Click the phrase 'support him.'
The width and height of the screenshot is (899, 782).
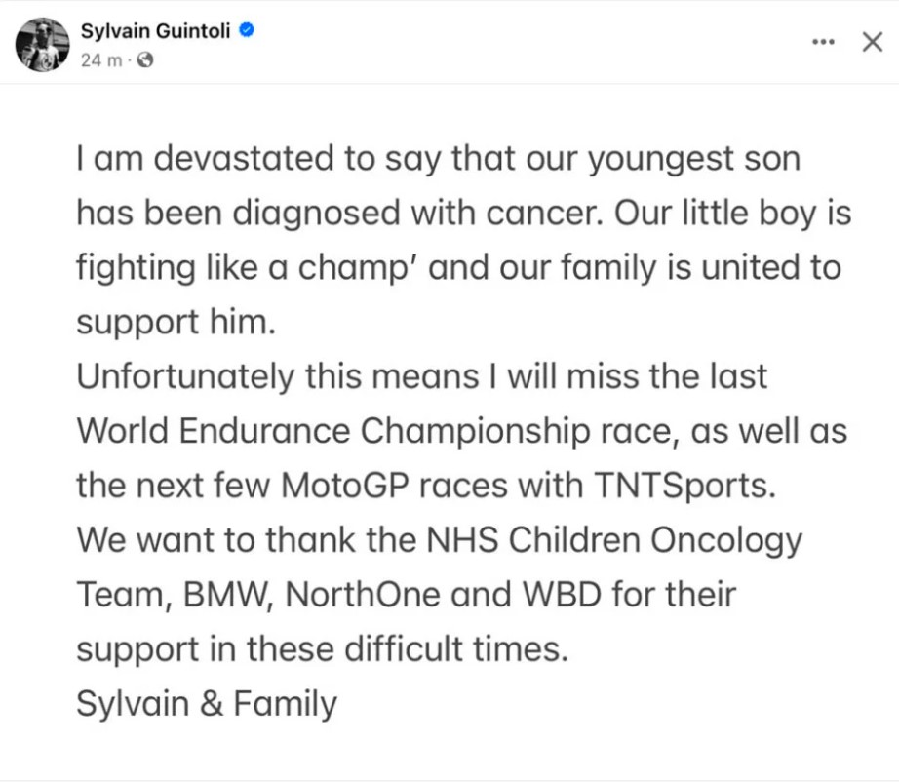coord(176,323)
